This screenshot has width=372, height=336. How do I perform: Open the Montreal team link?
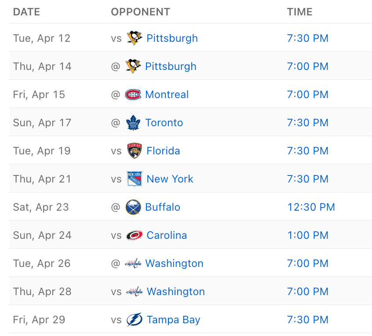pos(167,95)
